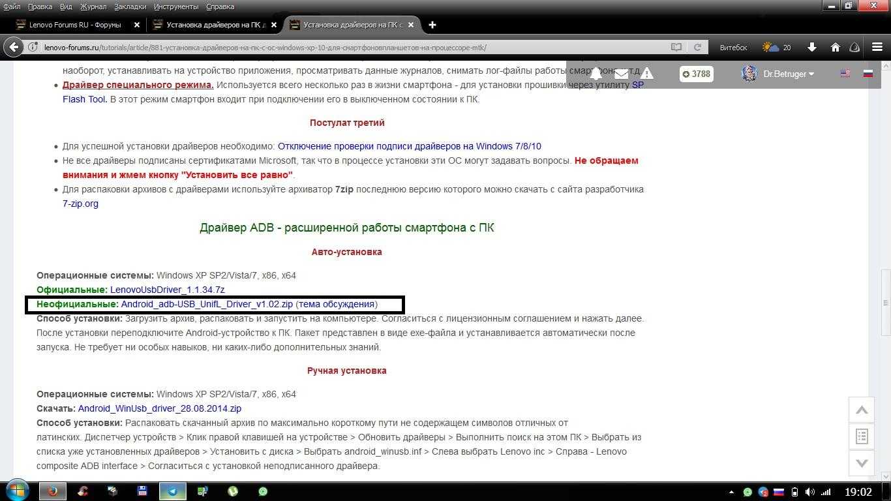Open Dr.Betruger user avatar
This screenshot has width=891, height=501.
[749, 74]
